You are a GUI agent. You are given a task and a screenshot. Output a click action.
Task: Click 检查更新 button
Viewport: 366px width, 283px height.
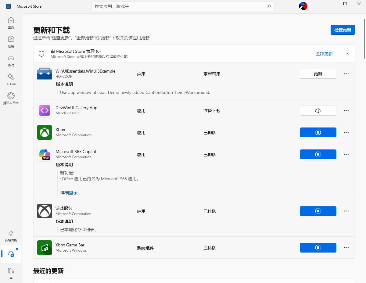tap(343, 30)
